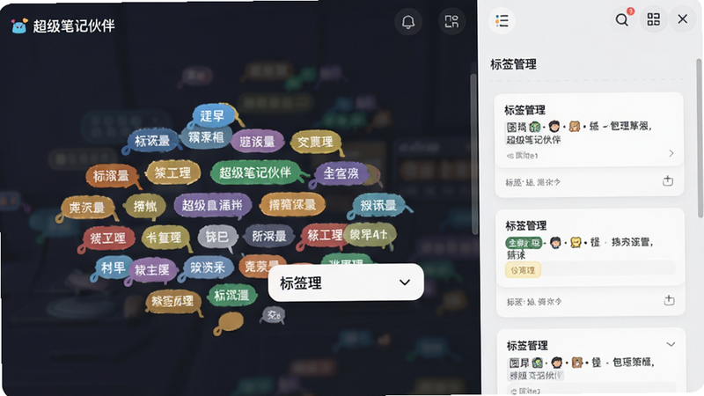Select the green 超级笔记伙伴 tag bubble
The image size is (704, 396).
[254, 172]
